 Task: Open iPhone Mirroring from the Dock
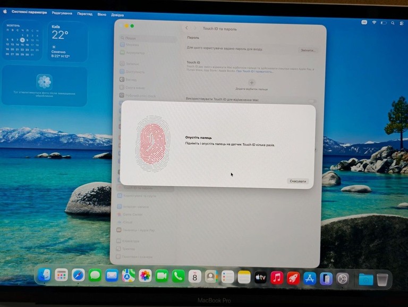(x=326, y=279)
